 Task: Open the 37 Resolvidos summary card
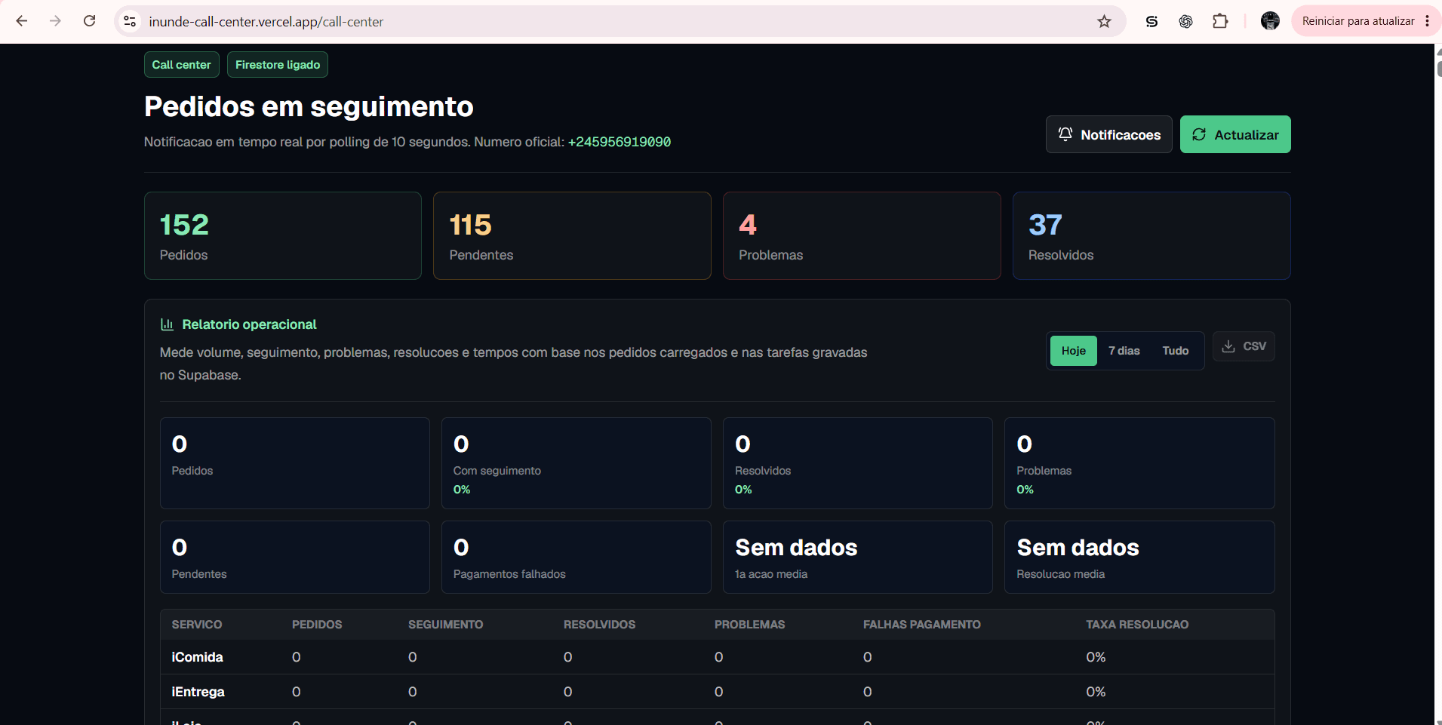[x=1151, y=235]
